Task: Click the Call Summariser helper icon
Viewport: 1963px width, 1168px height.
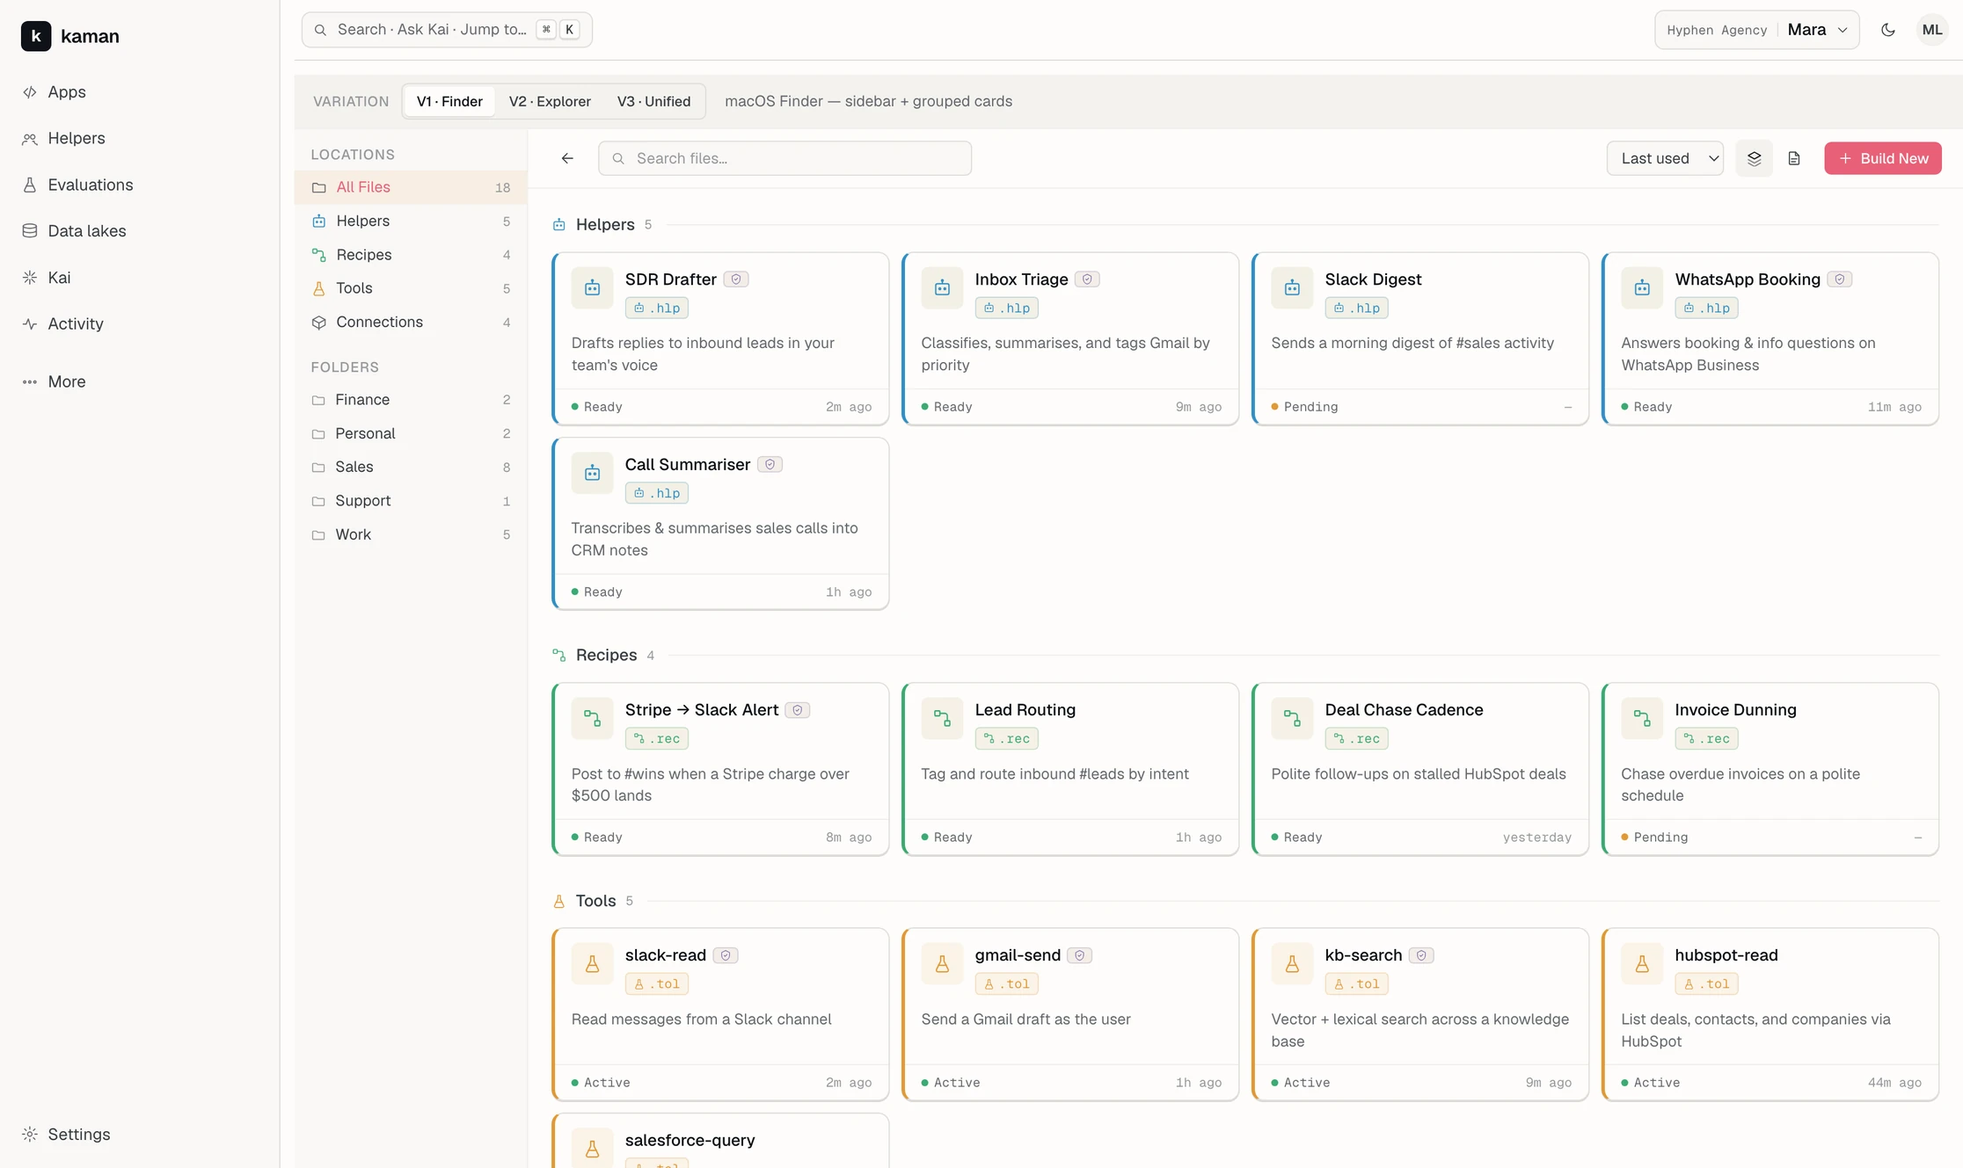Action: pyautogui.click(x=592, y=473)
